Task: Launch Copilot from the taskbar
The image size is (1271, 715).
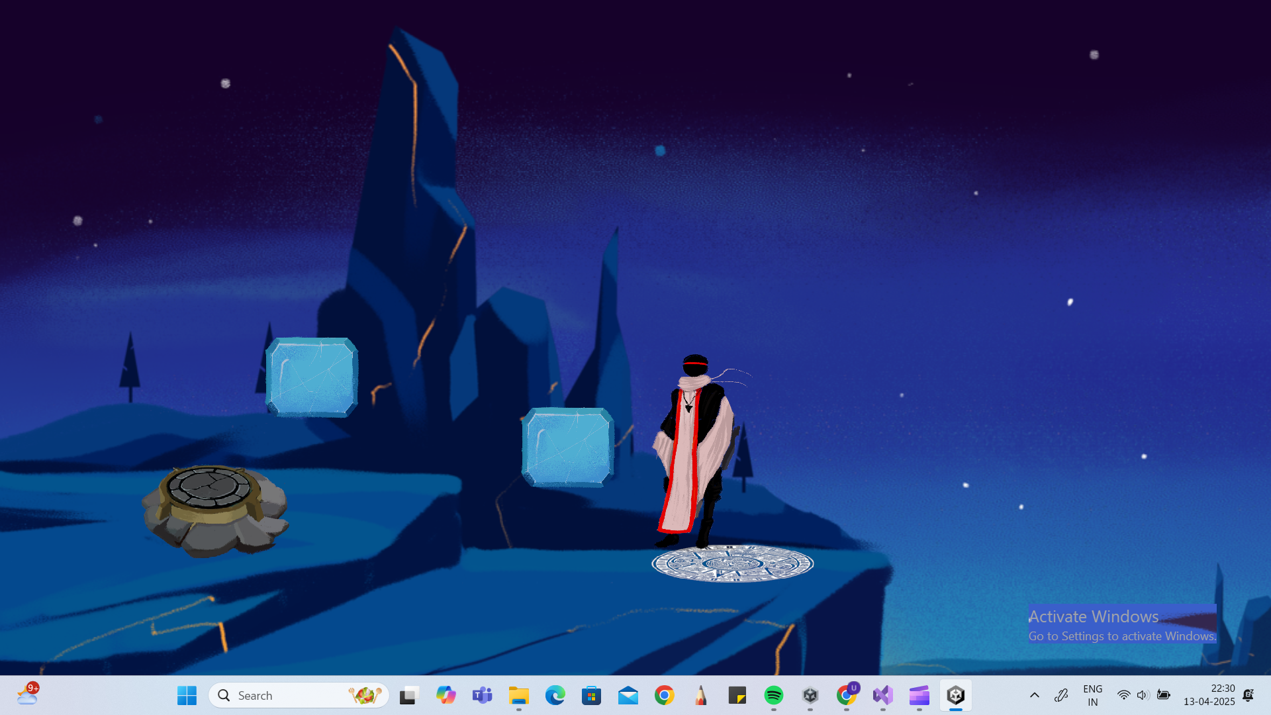Action: click(446, 695)
